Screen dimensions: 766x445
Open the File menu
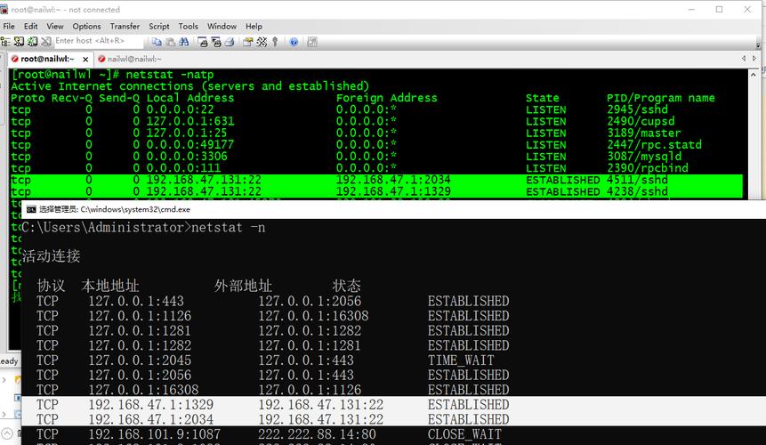9,27
